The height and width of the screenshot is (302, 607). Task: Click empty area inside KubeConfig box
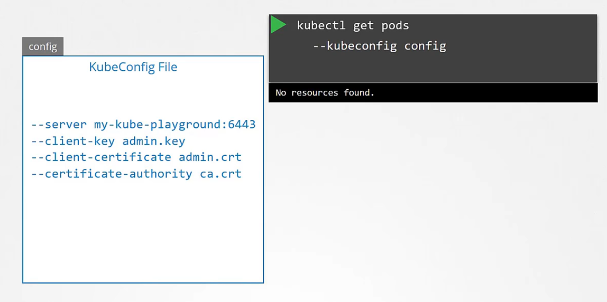(x=143, y=232)
